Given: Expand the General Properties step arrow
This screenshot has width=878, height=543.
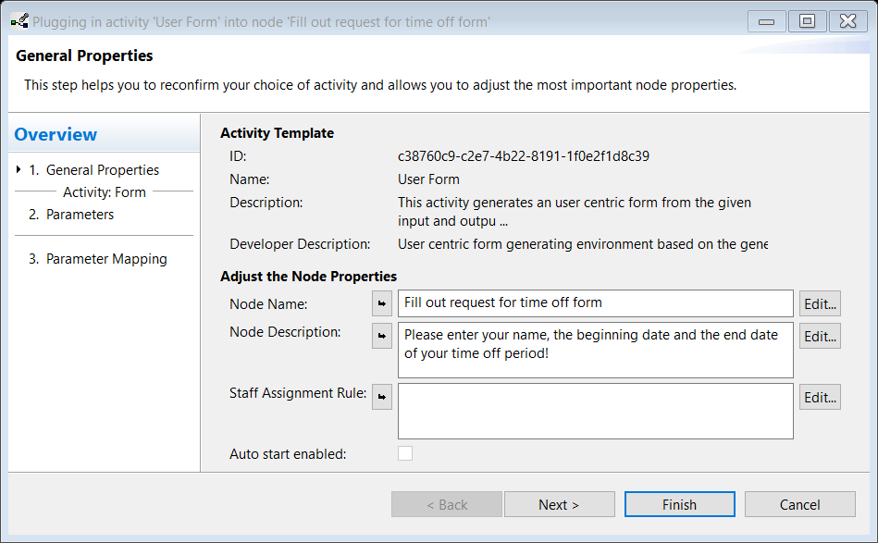Looking at the screenshot, I should [19, 169].
